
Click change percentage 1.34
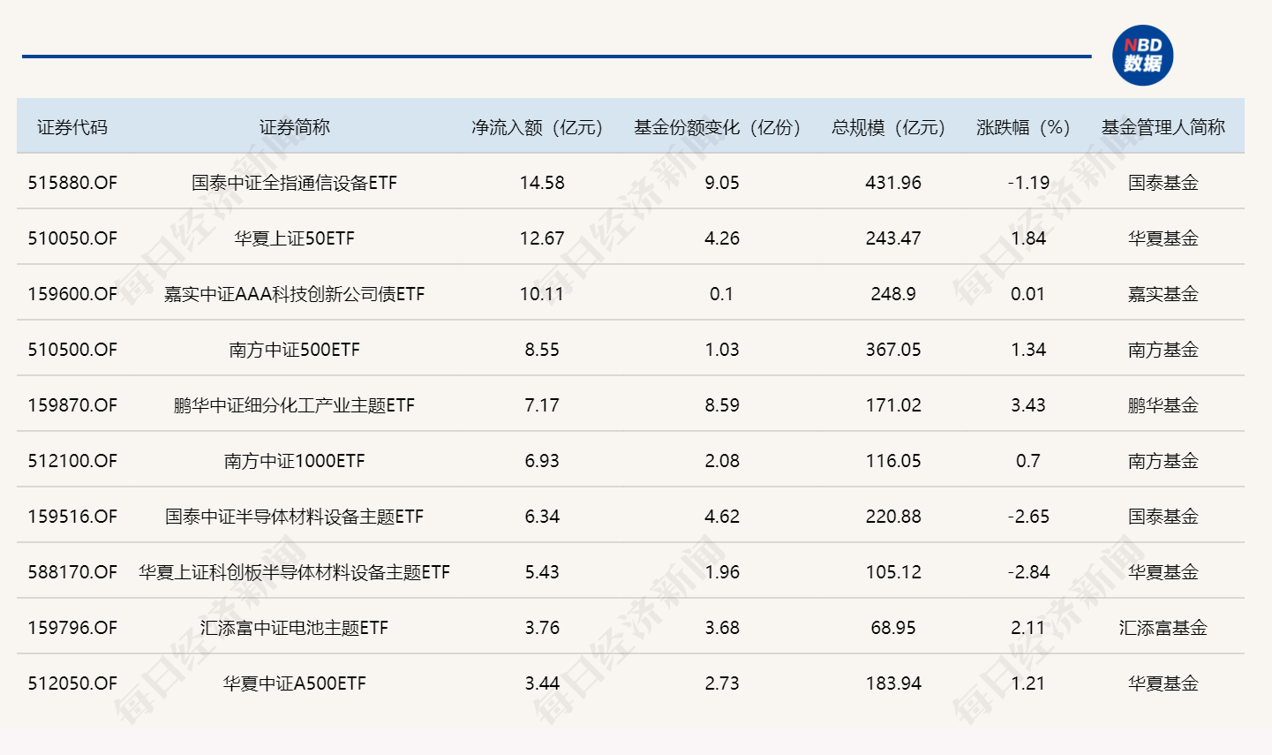pyautogui.click(x=1028, y=350)
